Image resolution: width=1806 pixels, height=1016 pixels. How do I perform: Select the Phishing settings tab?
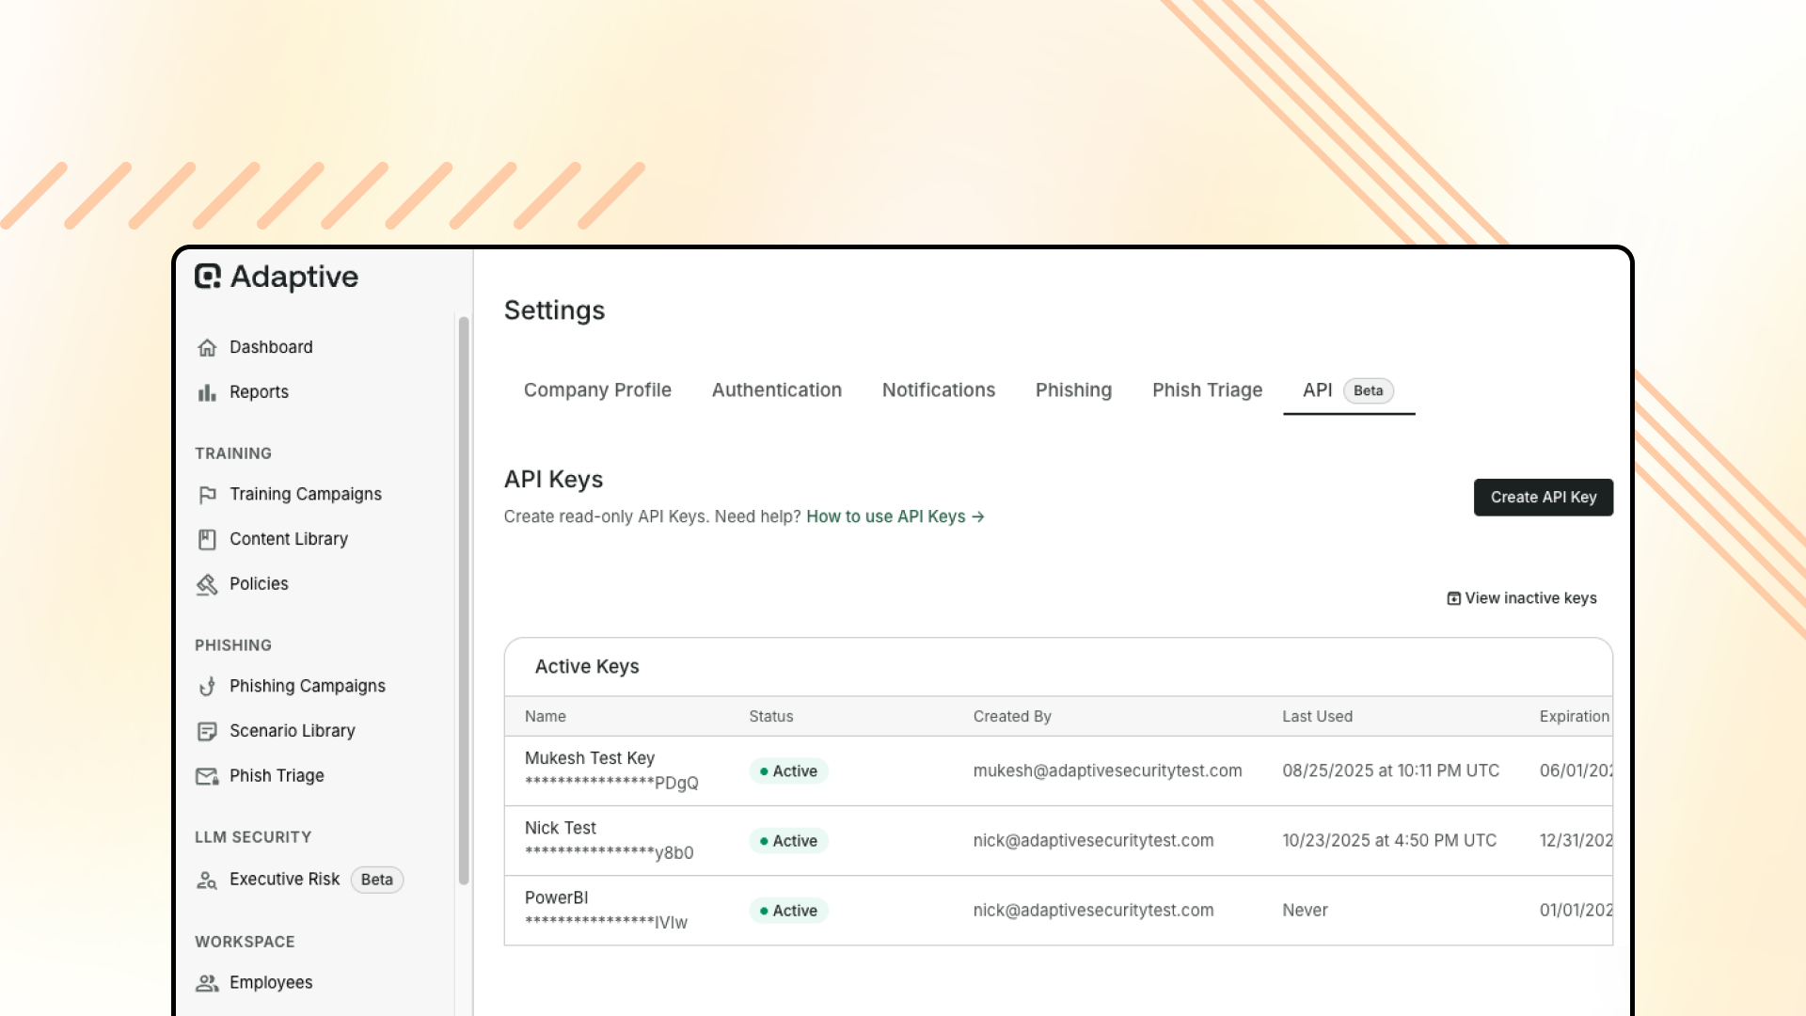pos(1073,390)
